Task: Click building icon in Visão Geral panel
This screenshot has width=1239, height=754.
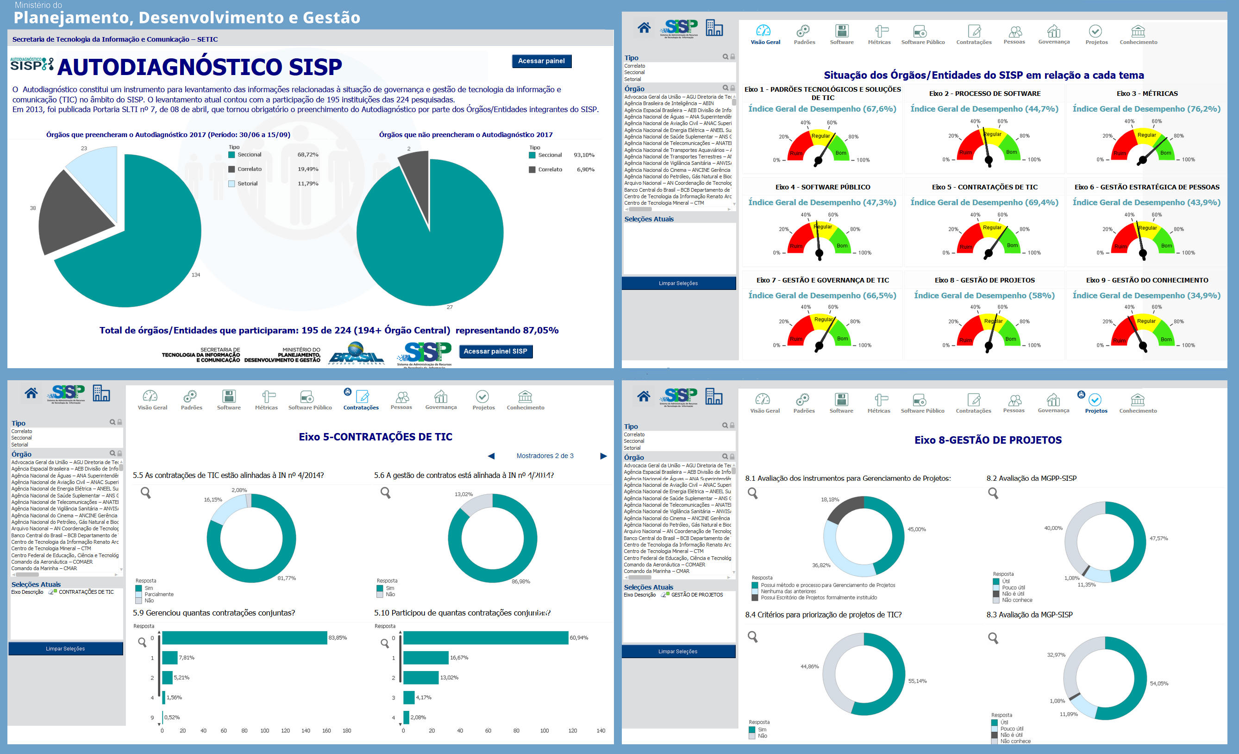Action: [x=714, y=28]
